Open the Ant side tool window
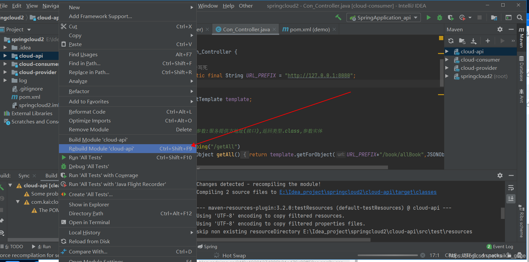The height and width of the screenshot is (262, 529). click(521, 95)
